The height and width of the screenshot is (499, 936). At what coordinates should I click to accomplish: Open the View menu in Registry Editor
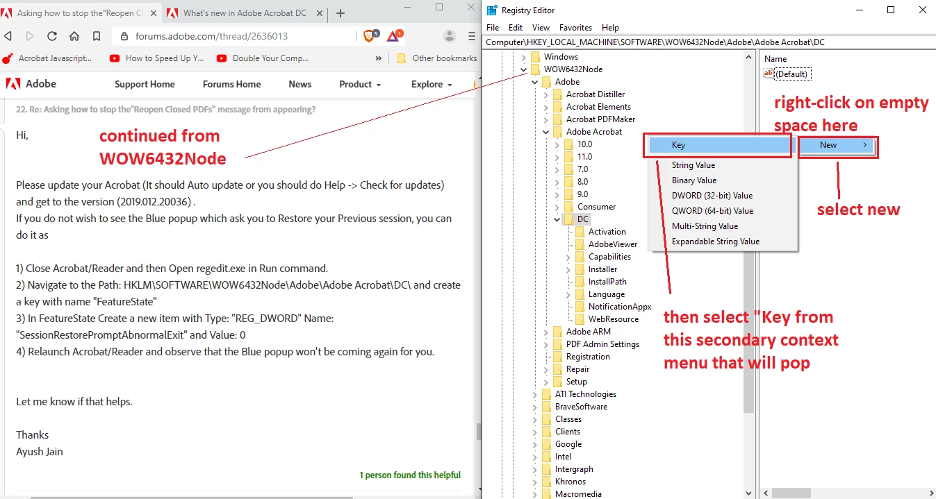point(541,28)
